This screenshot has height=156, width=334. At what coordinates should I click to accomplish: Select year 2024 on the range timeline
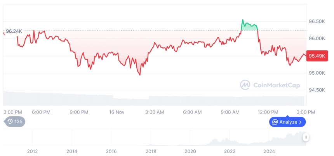tap(270, 151)
